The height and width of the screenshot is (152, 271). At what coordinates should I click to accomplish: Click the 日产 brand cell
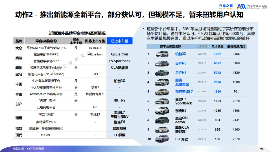[x=19, y=104]
